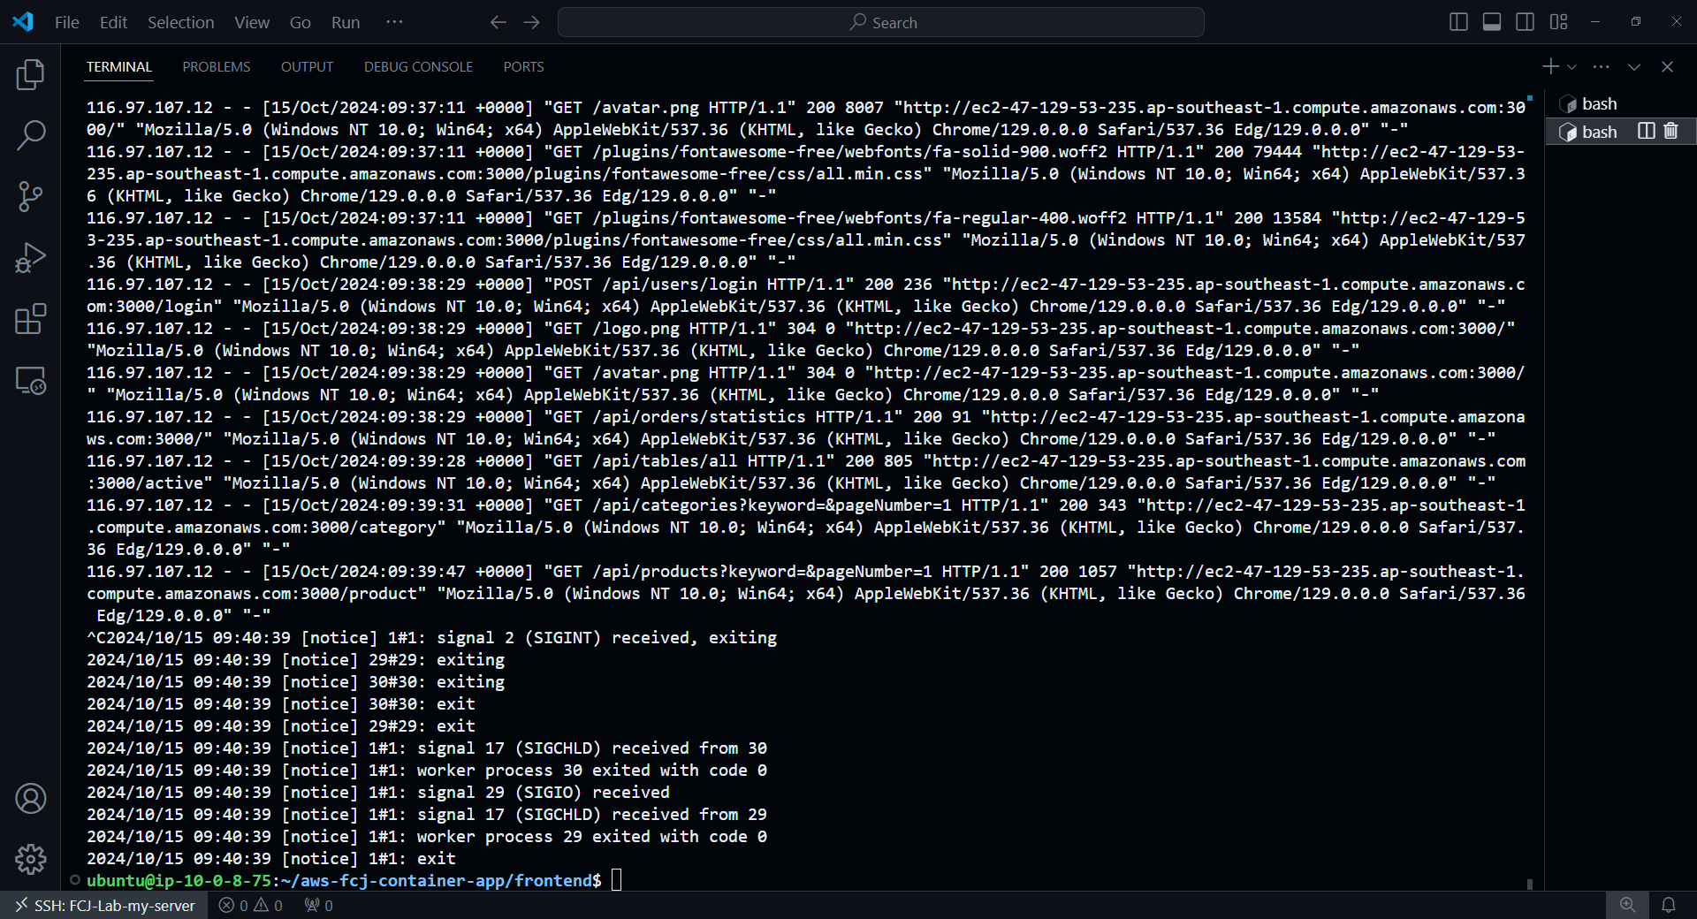The width and height of the screenshot is (1697, 919).
Task: Open the View menu
Action: tap(252, 22)
